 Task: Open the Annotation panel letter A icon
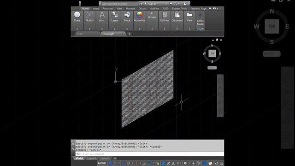pos(102,15)
